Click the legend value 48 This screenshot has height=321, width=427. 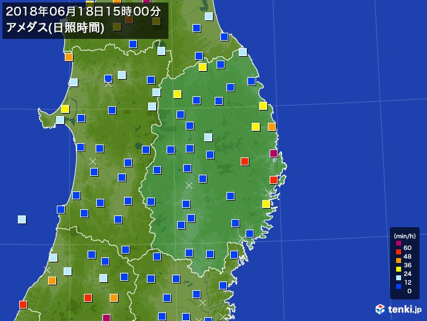point(407,256)
